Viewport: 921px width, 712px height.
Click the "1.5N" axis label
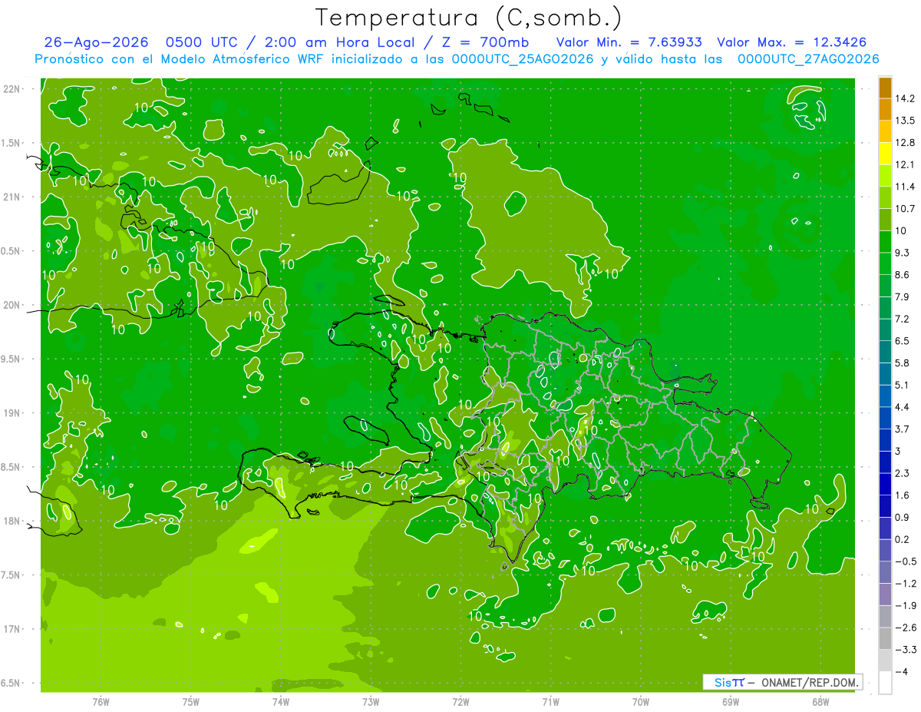[x=11, y=143]
